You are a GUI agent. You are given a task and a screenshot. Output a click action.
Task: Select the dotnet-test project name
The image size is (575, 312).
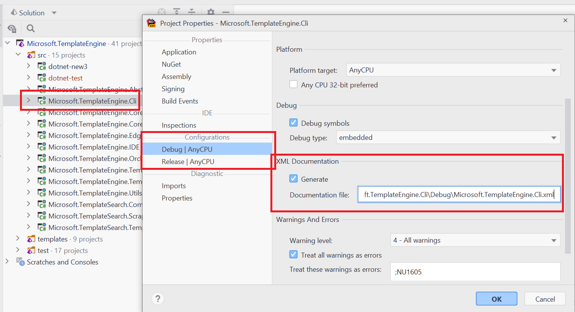click(x=65, y=78)
